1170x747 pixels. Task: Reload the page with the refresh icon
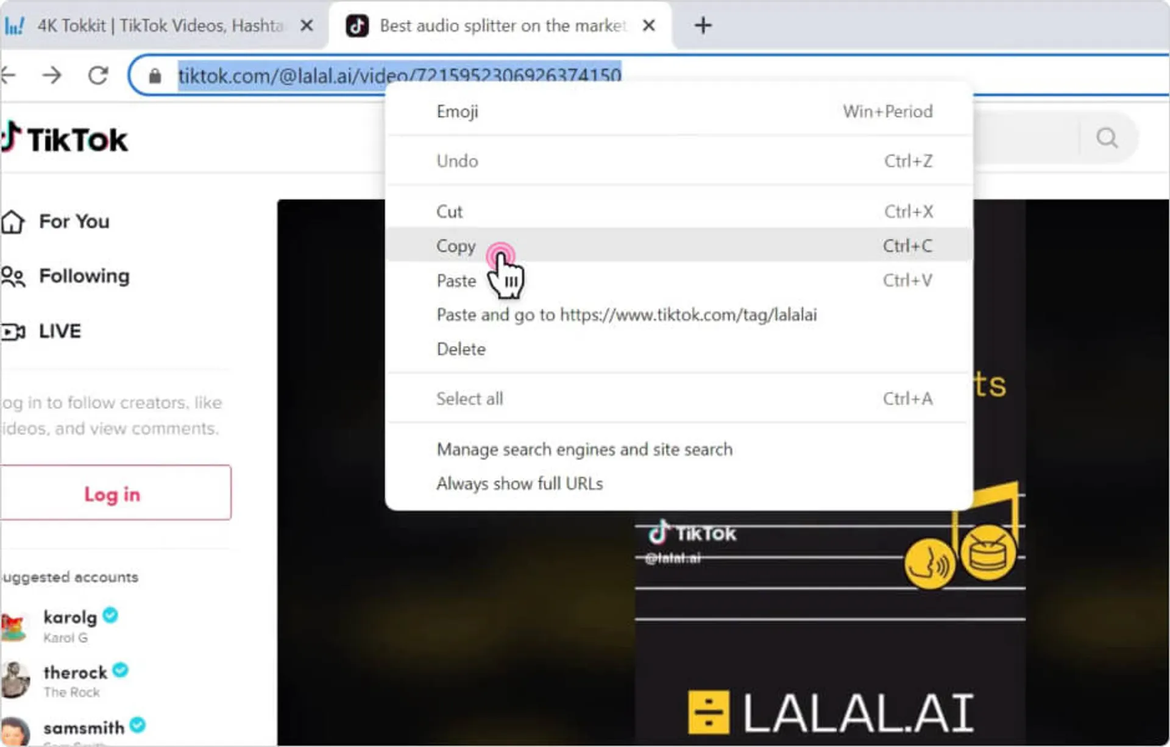[99, 74]
